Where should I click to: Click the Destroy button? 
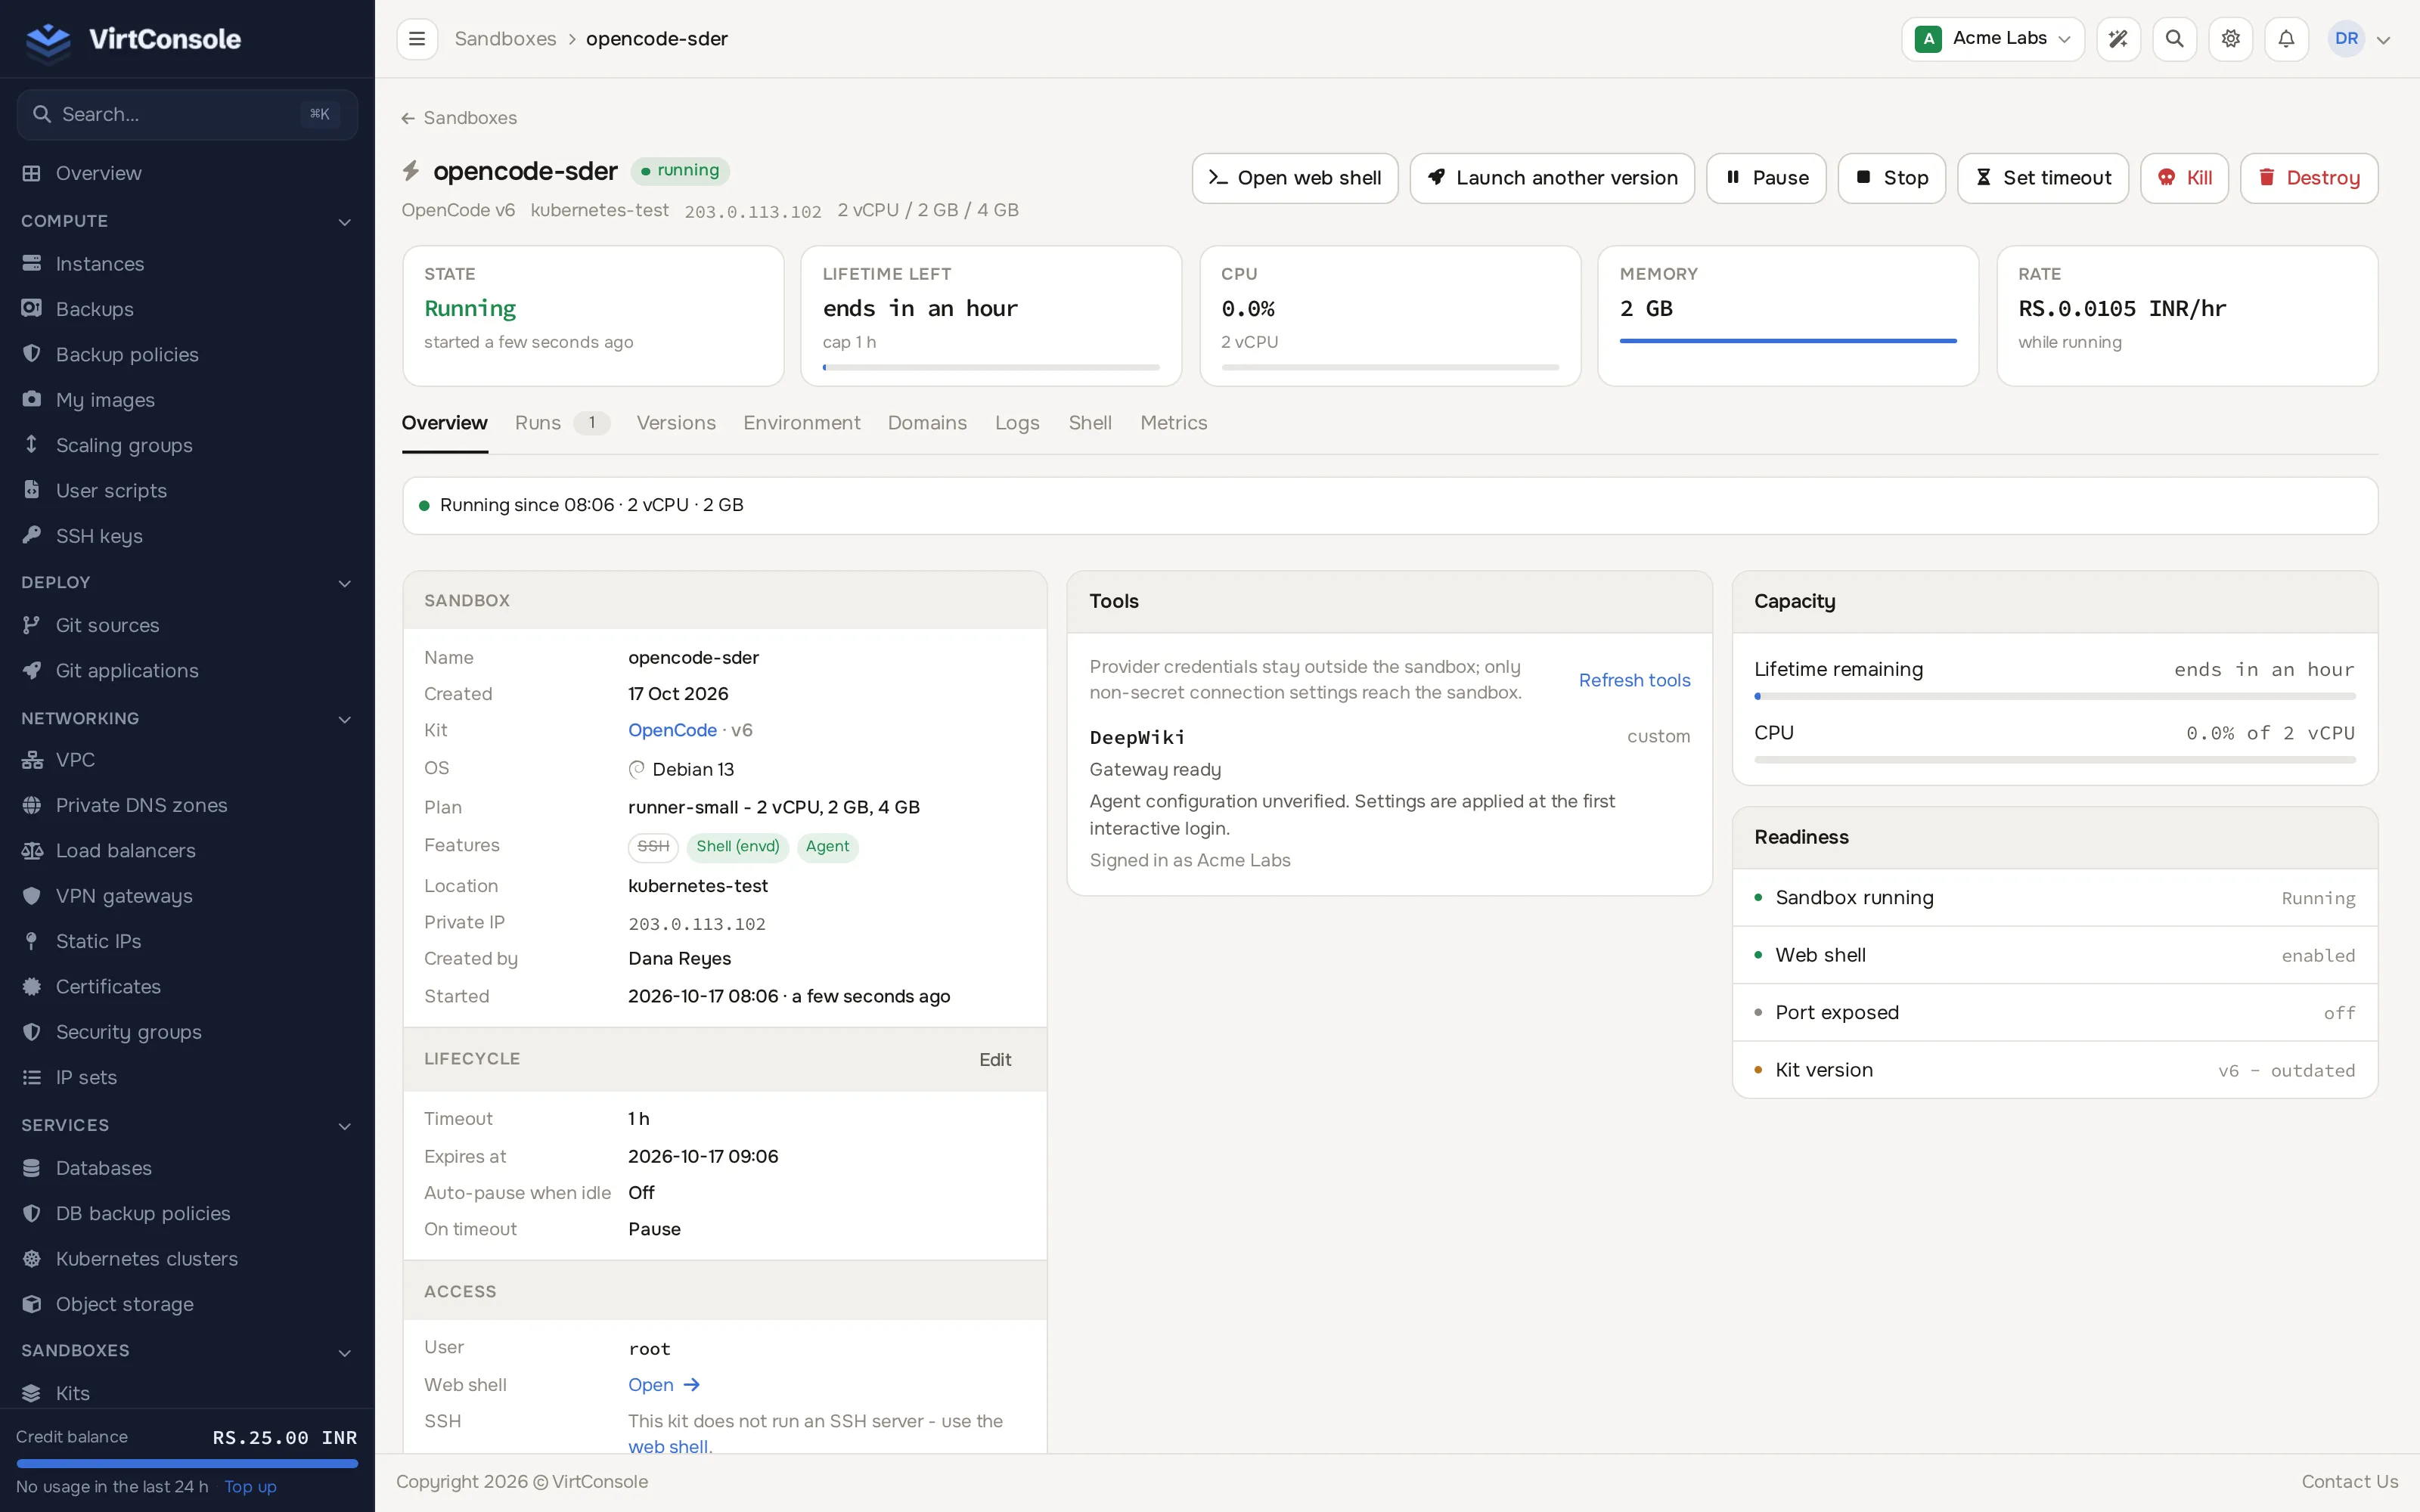click(2309, 178)
